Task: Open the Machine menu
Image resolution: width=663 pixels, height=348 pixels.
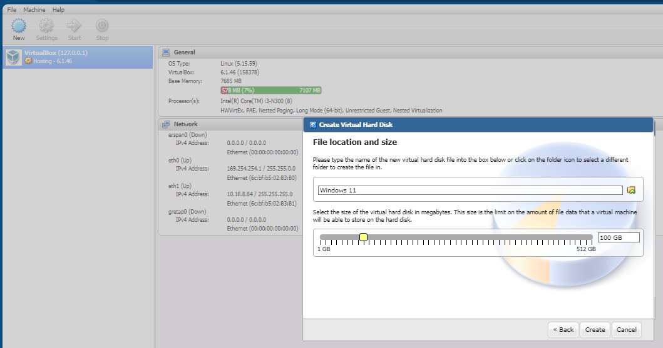Action: (x=34, y=10)
